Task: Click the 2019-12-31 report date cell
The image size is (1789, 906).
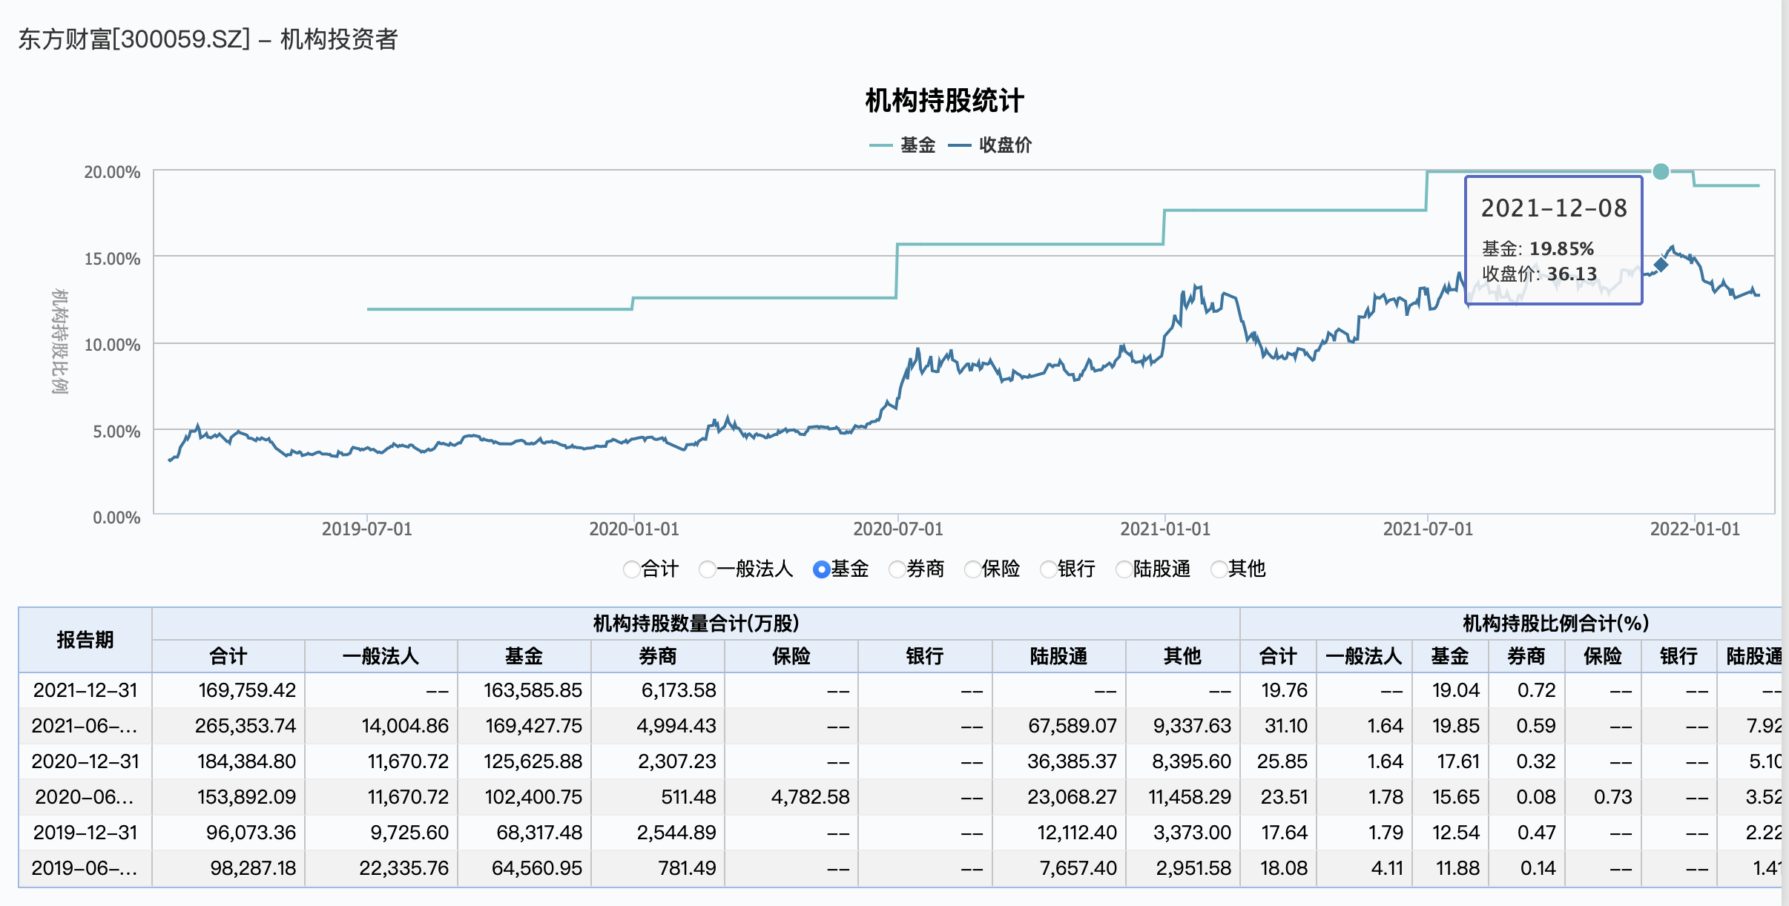Action: pos(85,833)
